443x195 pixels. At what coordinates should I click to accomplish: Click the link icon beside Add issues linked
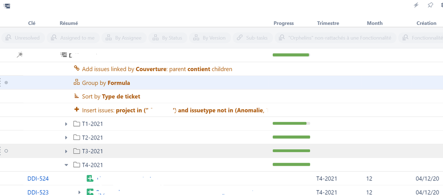click(x=76, y=69)
